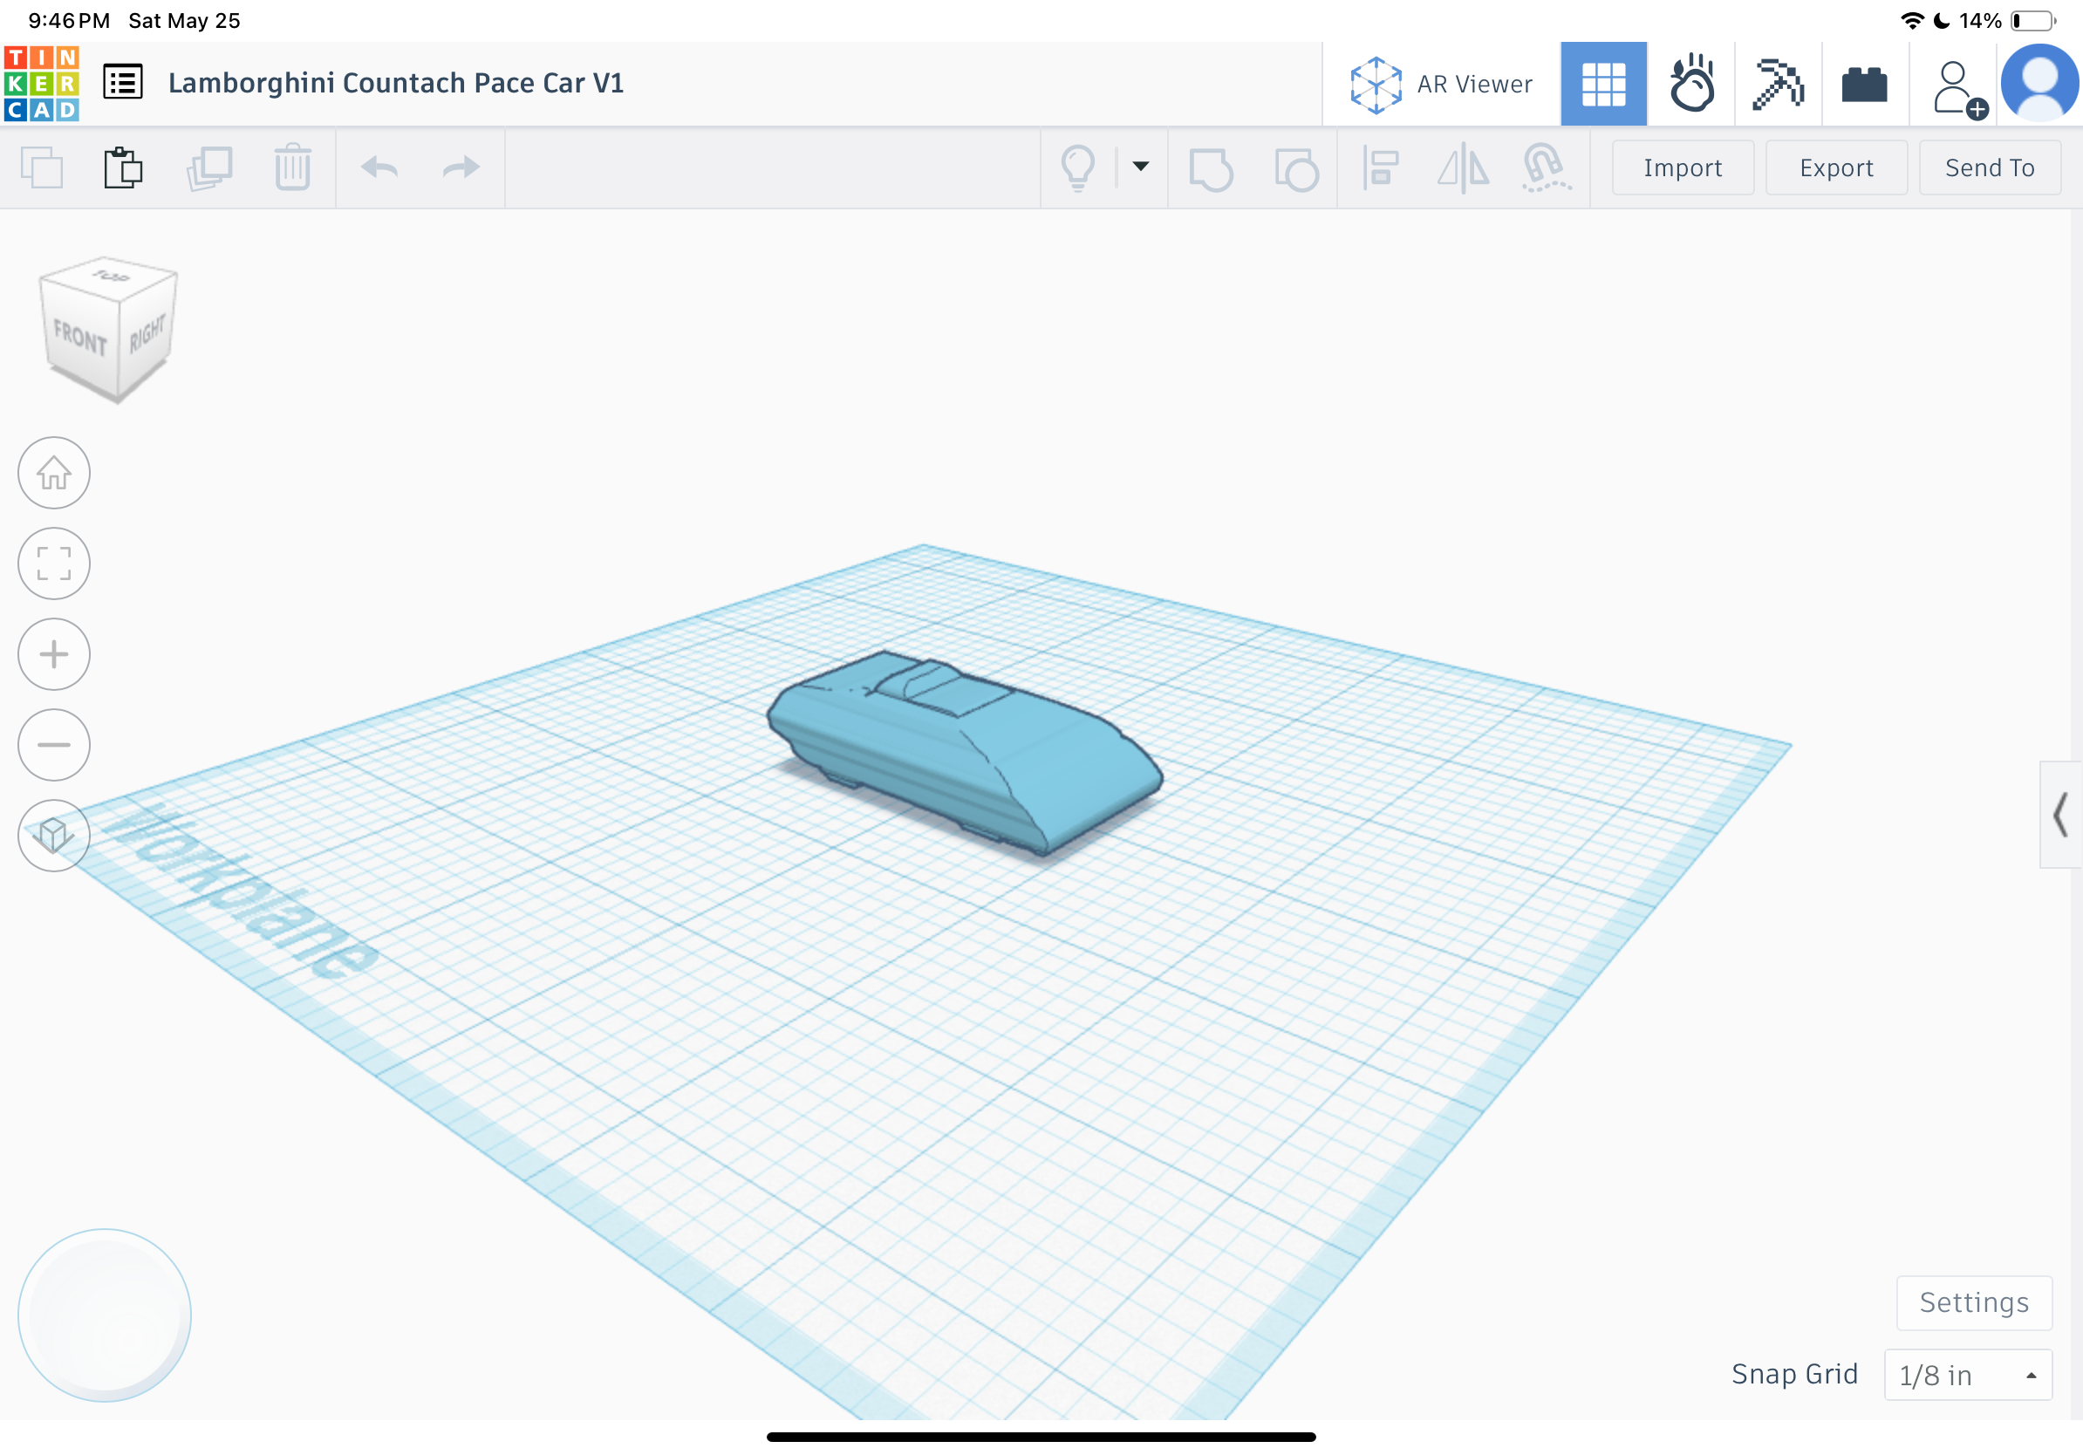Screen dimensions: 2083x1455
Task: Switch to the Blocks pickaxe mode
Action: click(x=1779, y=85)
